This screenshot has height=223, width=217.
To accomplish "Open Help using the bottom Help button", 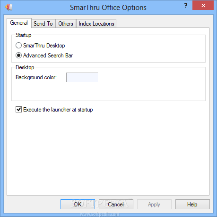I will [192, 204].
